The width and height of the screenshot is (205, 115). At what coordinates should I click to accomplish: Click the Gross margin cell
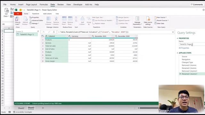56,61
